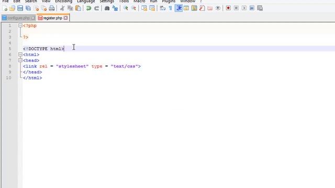Open the Macro menu
The height and width of the screenshot is (188, 335).
pyautogui.click(x=139, y=1)
